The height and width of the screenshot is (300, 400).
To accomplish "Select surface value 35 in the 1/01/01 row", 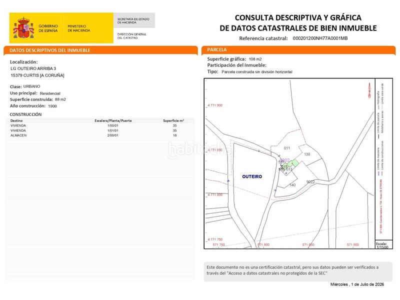I will click(x=174, y=130).
